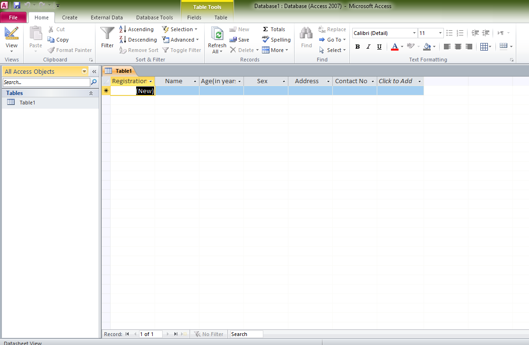Click the Paste clipboard icon
This screenshot has height=345, width=529.
click(35, 33)
